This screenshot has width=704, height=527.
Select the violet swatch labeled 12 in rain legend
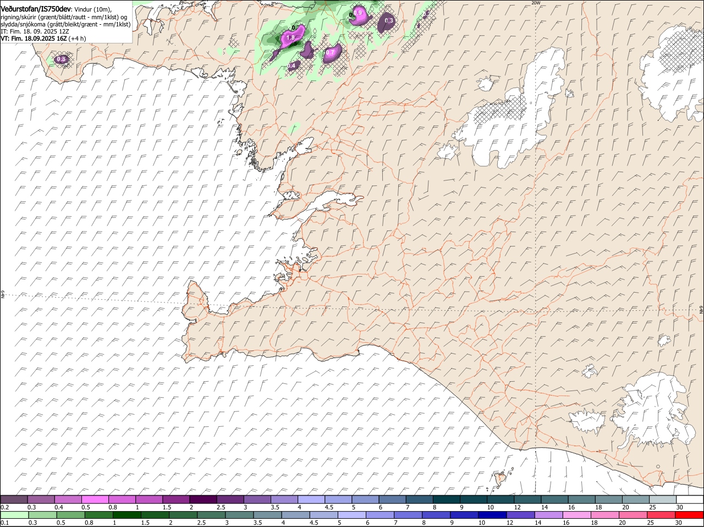pyautogui.click(x=521, y=515)
